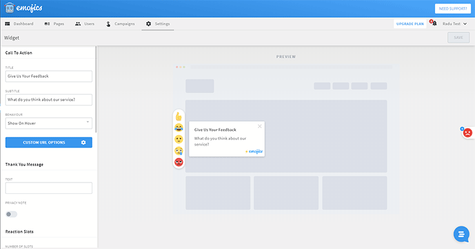The height and width of the screenshot is (249, 475).
Task: Open the notifications bell icon
Action: pyautogui.click(x=434, y=23)
